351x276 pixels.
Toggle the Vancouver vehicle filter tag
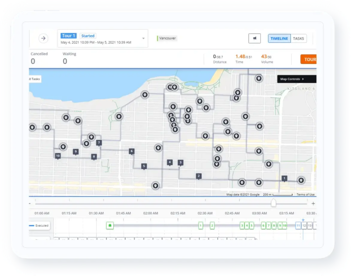(167, 38)
